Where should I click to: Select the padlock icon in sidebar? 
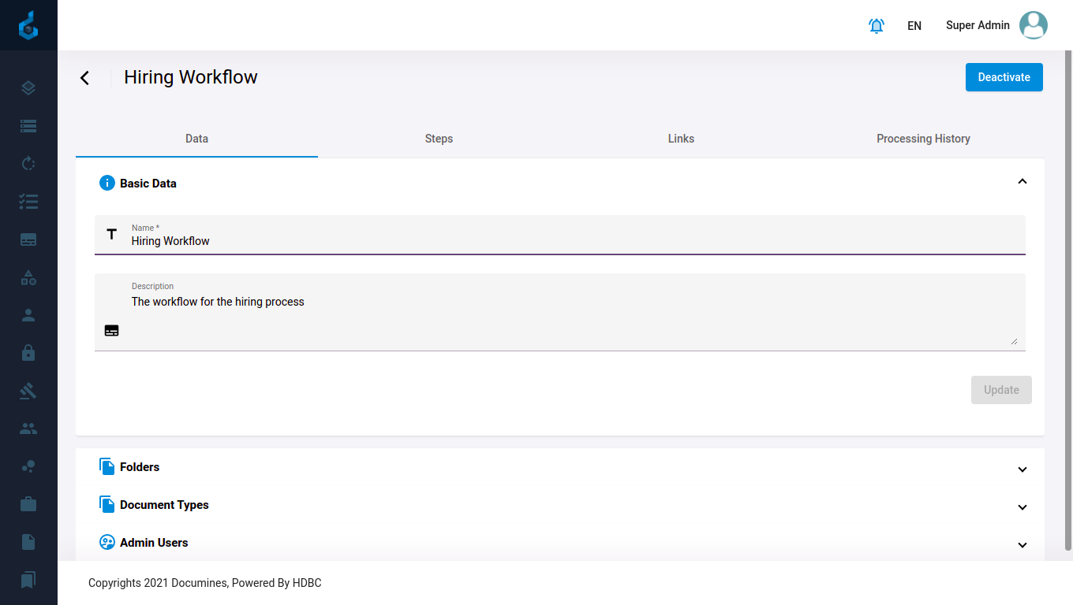point(28,353)
